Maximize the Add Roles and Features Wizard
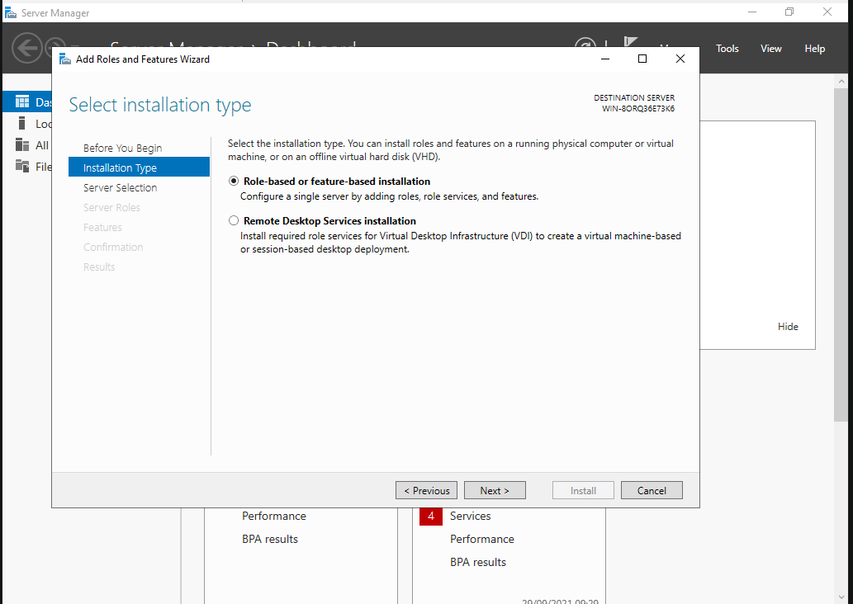Viewport: 853px width, 604px height. (x=642, y=59)
